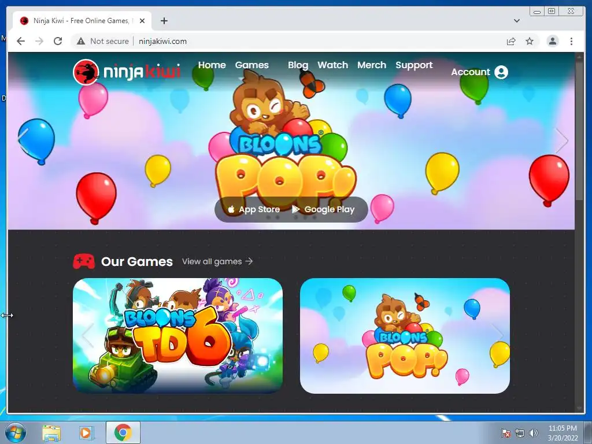Viewport: 592px width, 444px height.
Task: Go to previous game in Our Games carousel
Action: pos(88,335)
